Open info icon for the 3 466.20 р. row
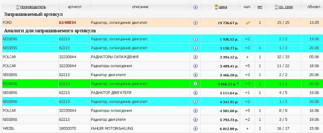Viewport: 323px width, 133px height. click(x=195, y=75)
